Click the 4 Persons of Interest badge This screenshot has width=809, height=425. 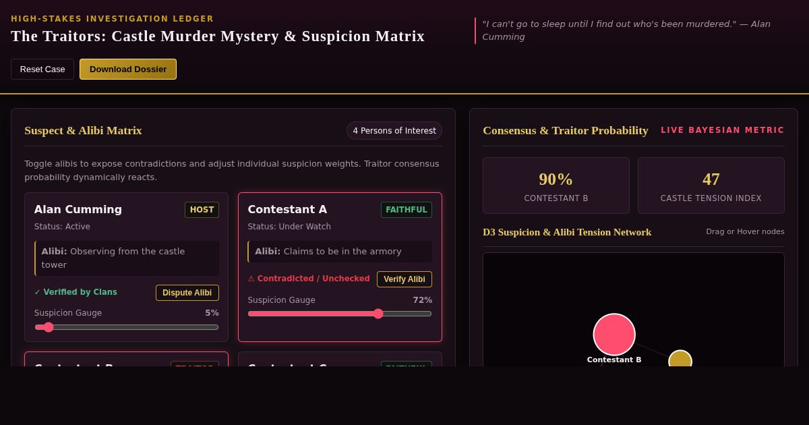(x=394, y=131)
